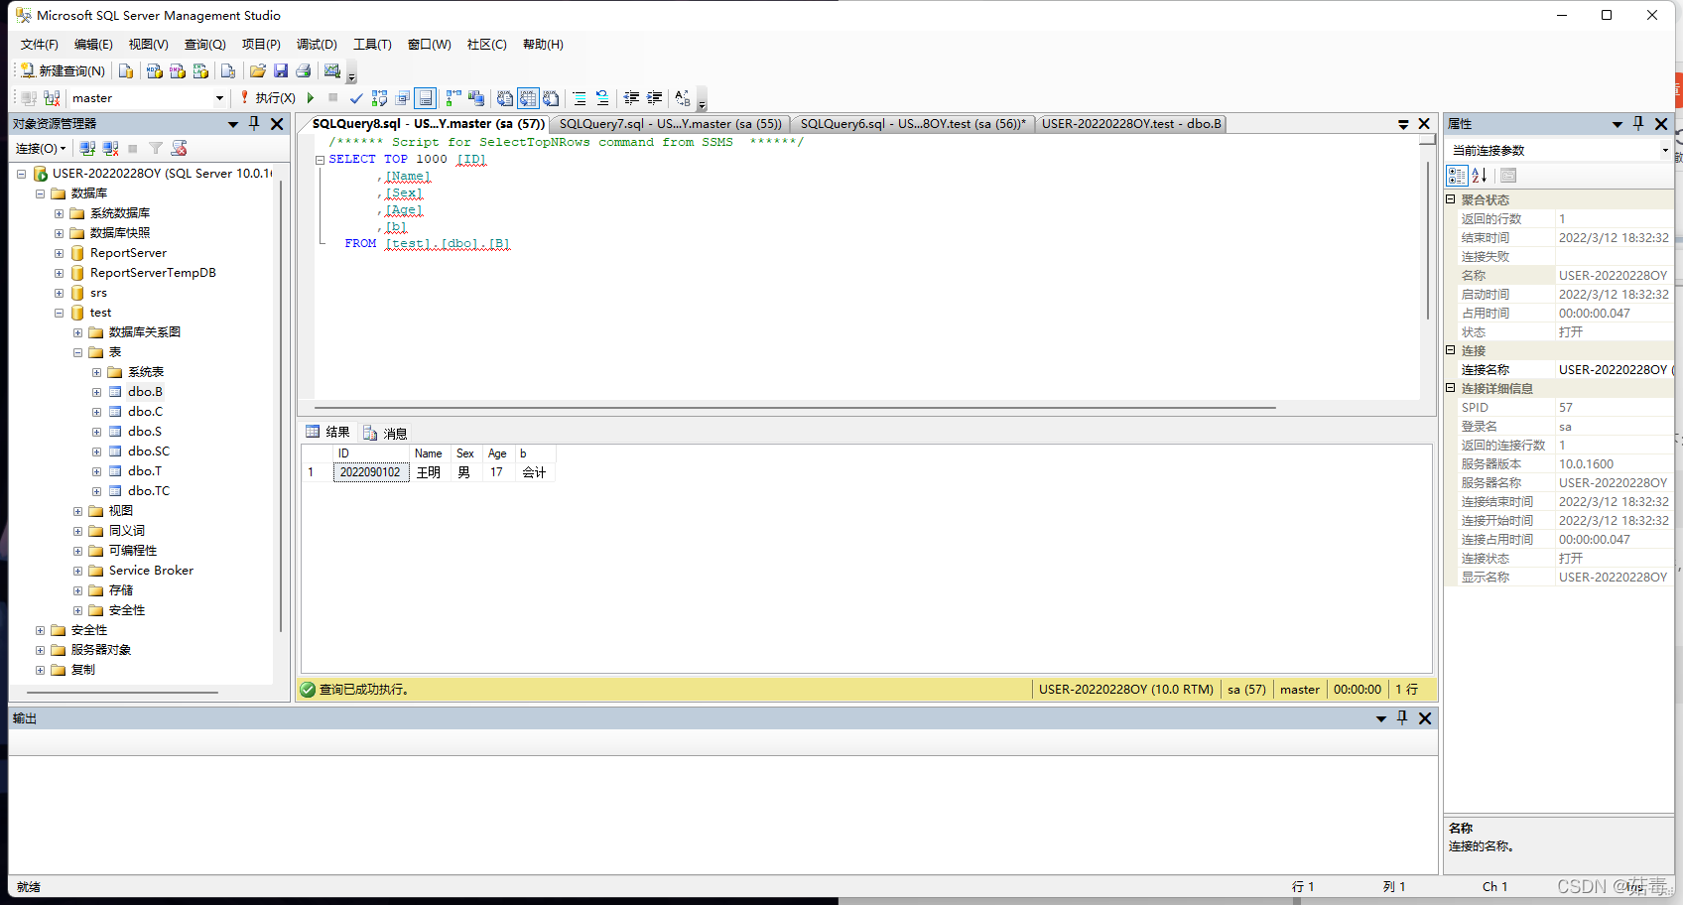The height and width of the screenshot is (905, 1683).
Task: Click the Object Explorer script icon
Action: click(179, 148)
